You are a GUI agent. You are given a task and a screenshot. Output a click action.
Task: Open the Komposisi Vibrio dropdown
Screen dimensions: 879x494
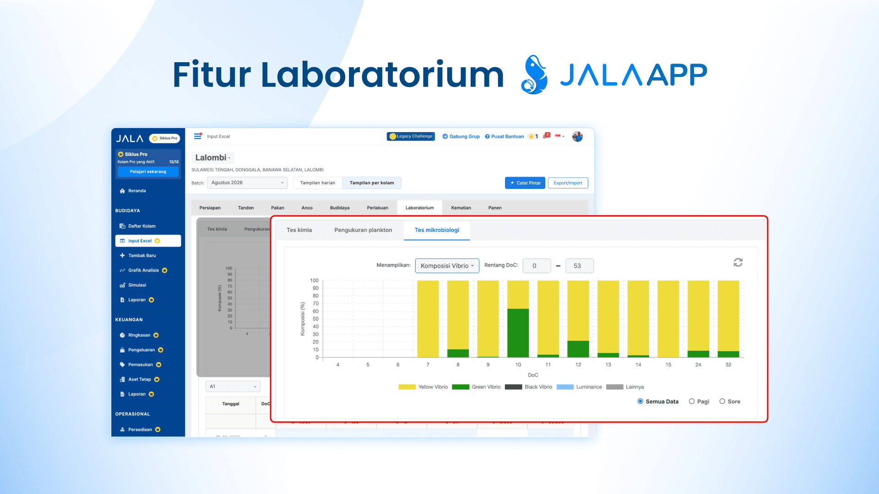tap(447, 266)
